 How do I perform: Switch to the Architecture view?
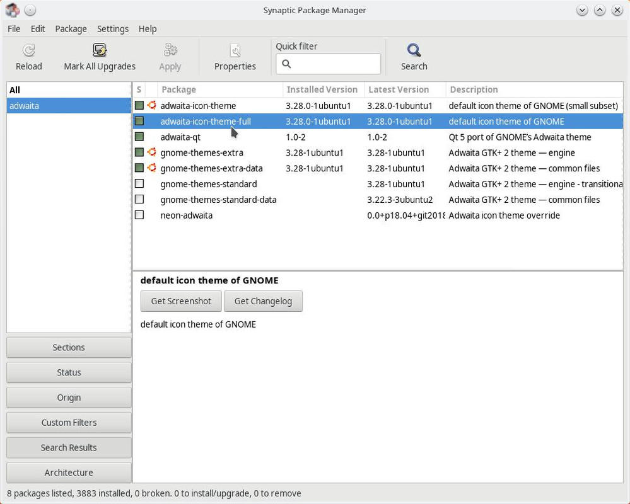click(x=69, y=472)
